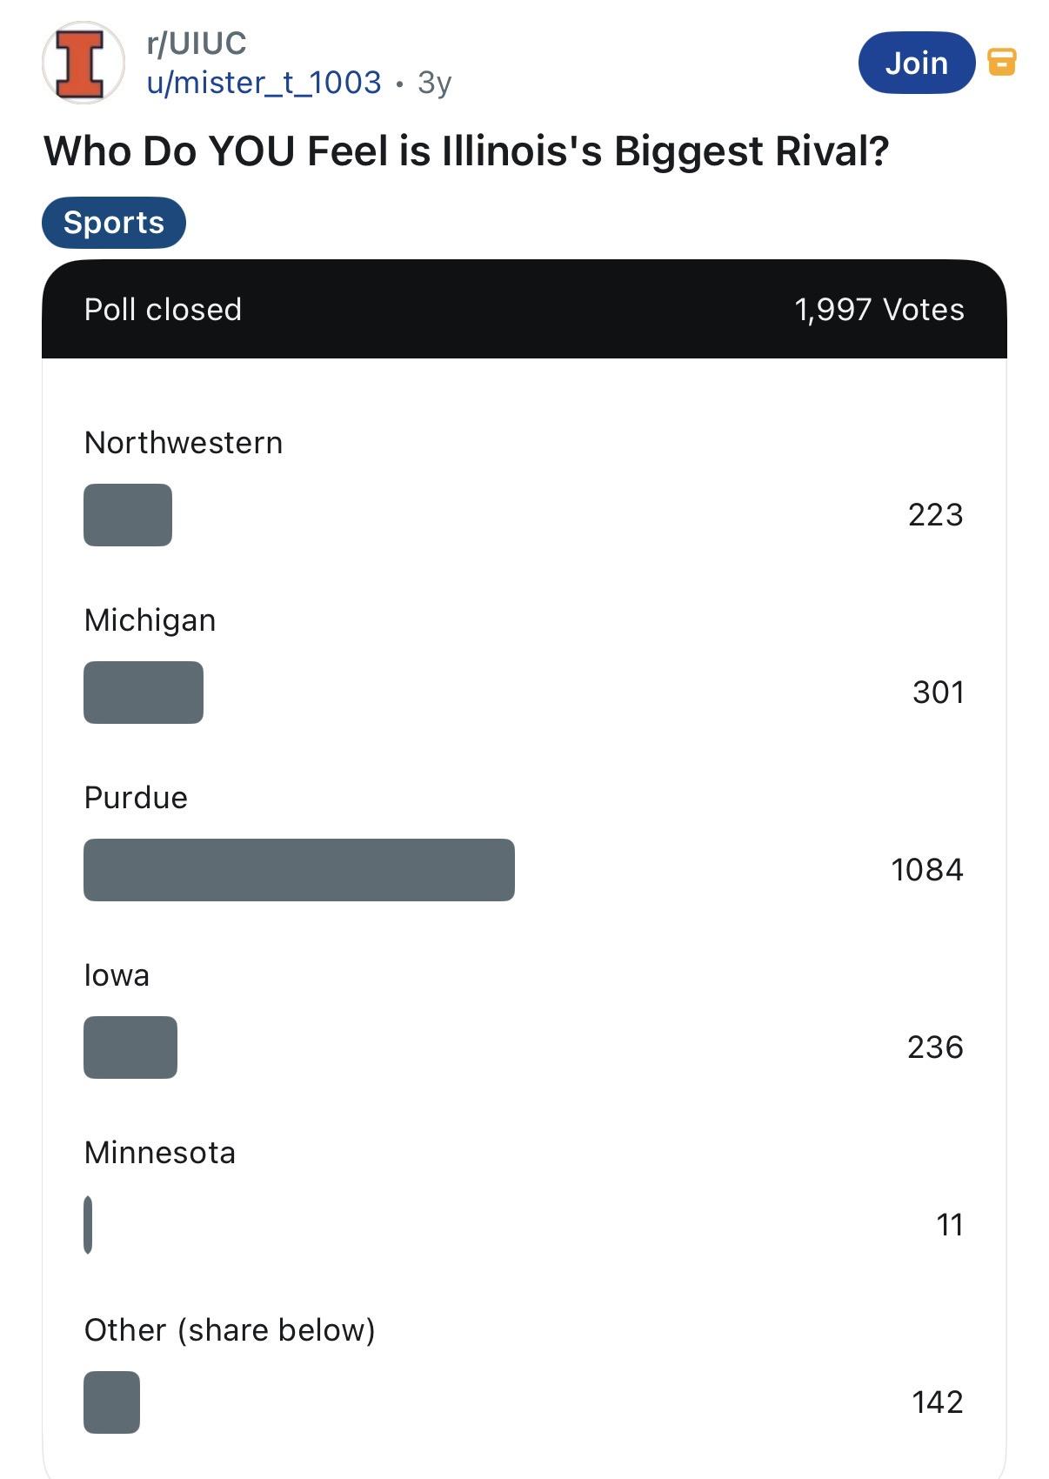Select the Northwestern option label

(184, 443)
